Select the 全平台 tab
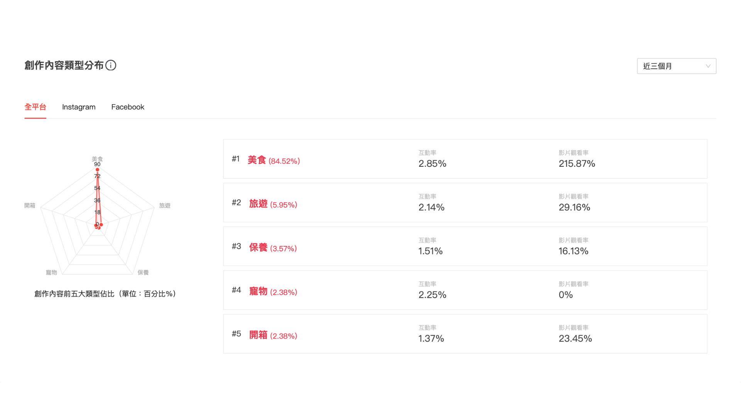Screen dimensions: 741x417 [x=35, y=107]
